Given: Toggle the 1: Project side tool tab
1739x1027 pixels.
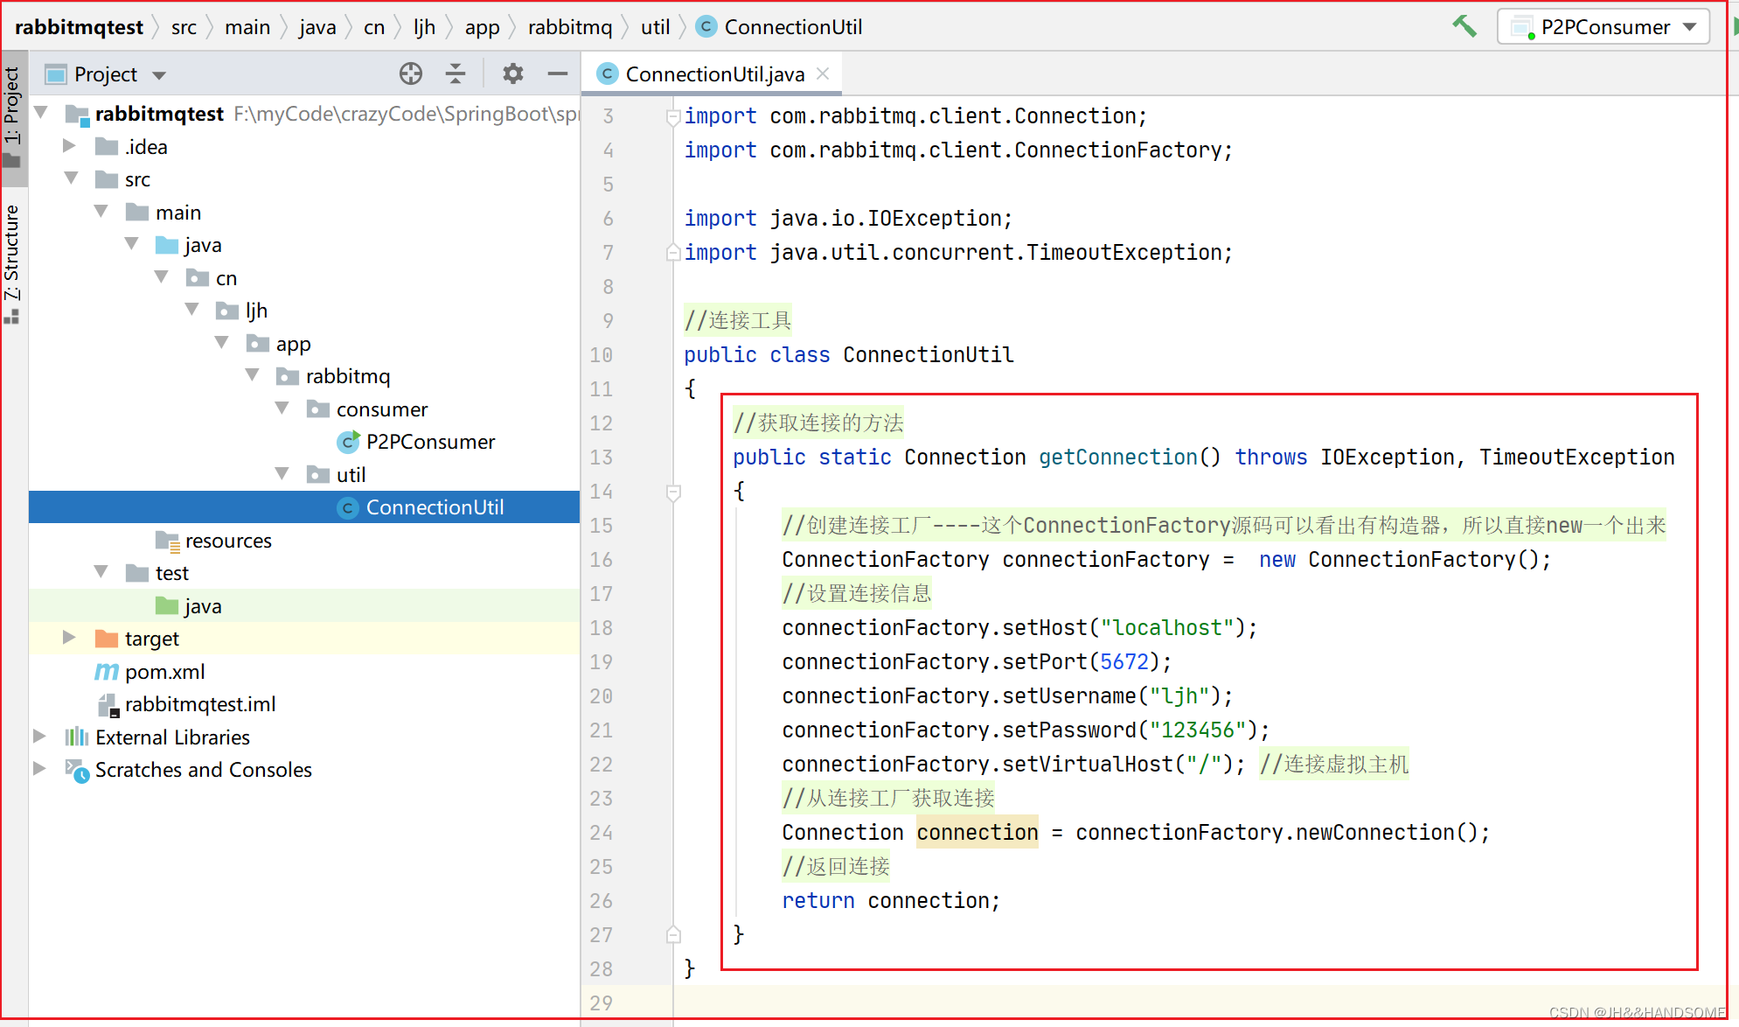Looking at the screenshot, I should [x=12, y=117].
